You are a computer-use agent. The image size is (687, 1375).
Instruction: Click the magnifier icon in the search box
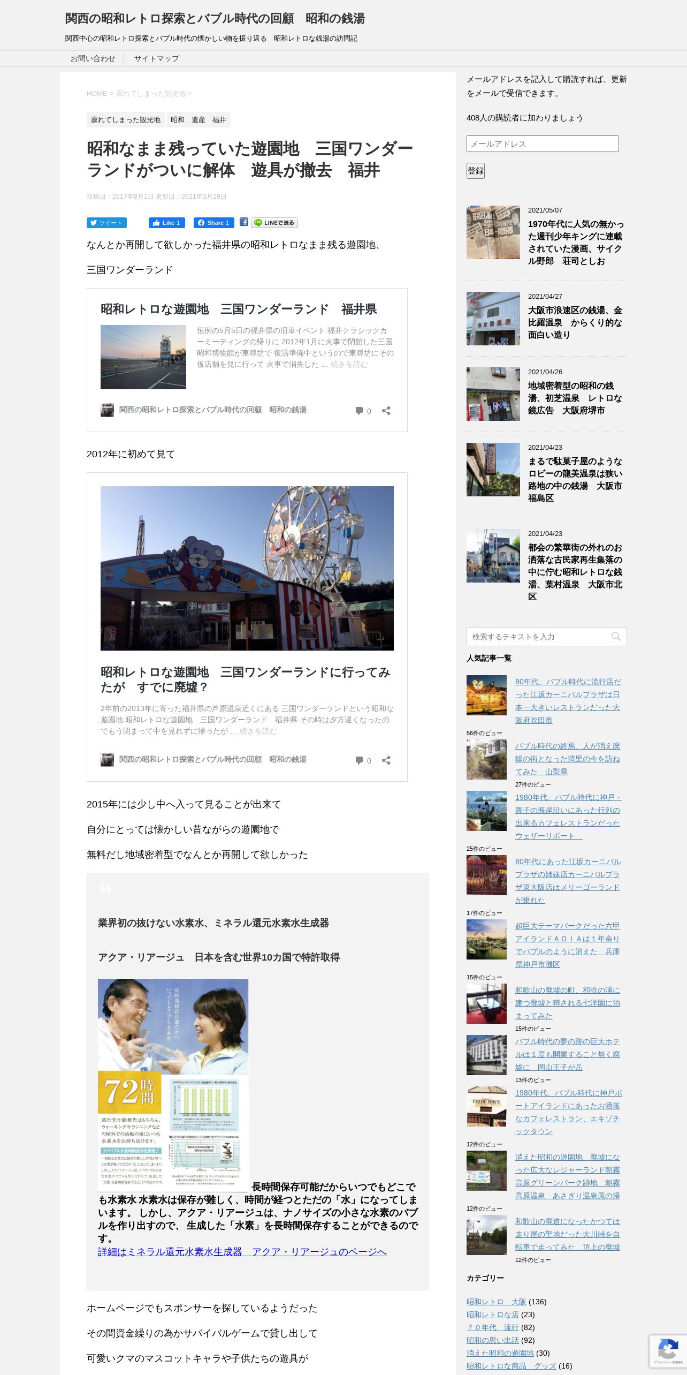point(616,637)
